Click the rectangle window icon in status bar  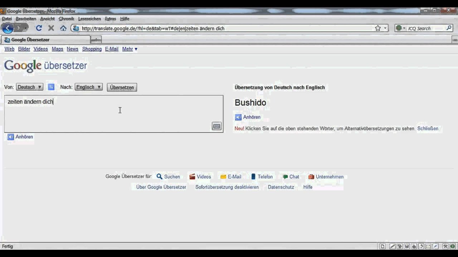tap(428, 246)
